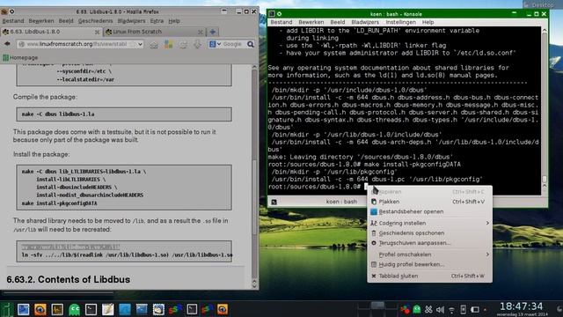Close the 'Linux From Scratch' tab
The width and height of the screenshot is (563, 317).
coord(201,32)
